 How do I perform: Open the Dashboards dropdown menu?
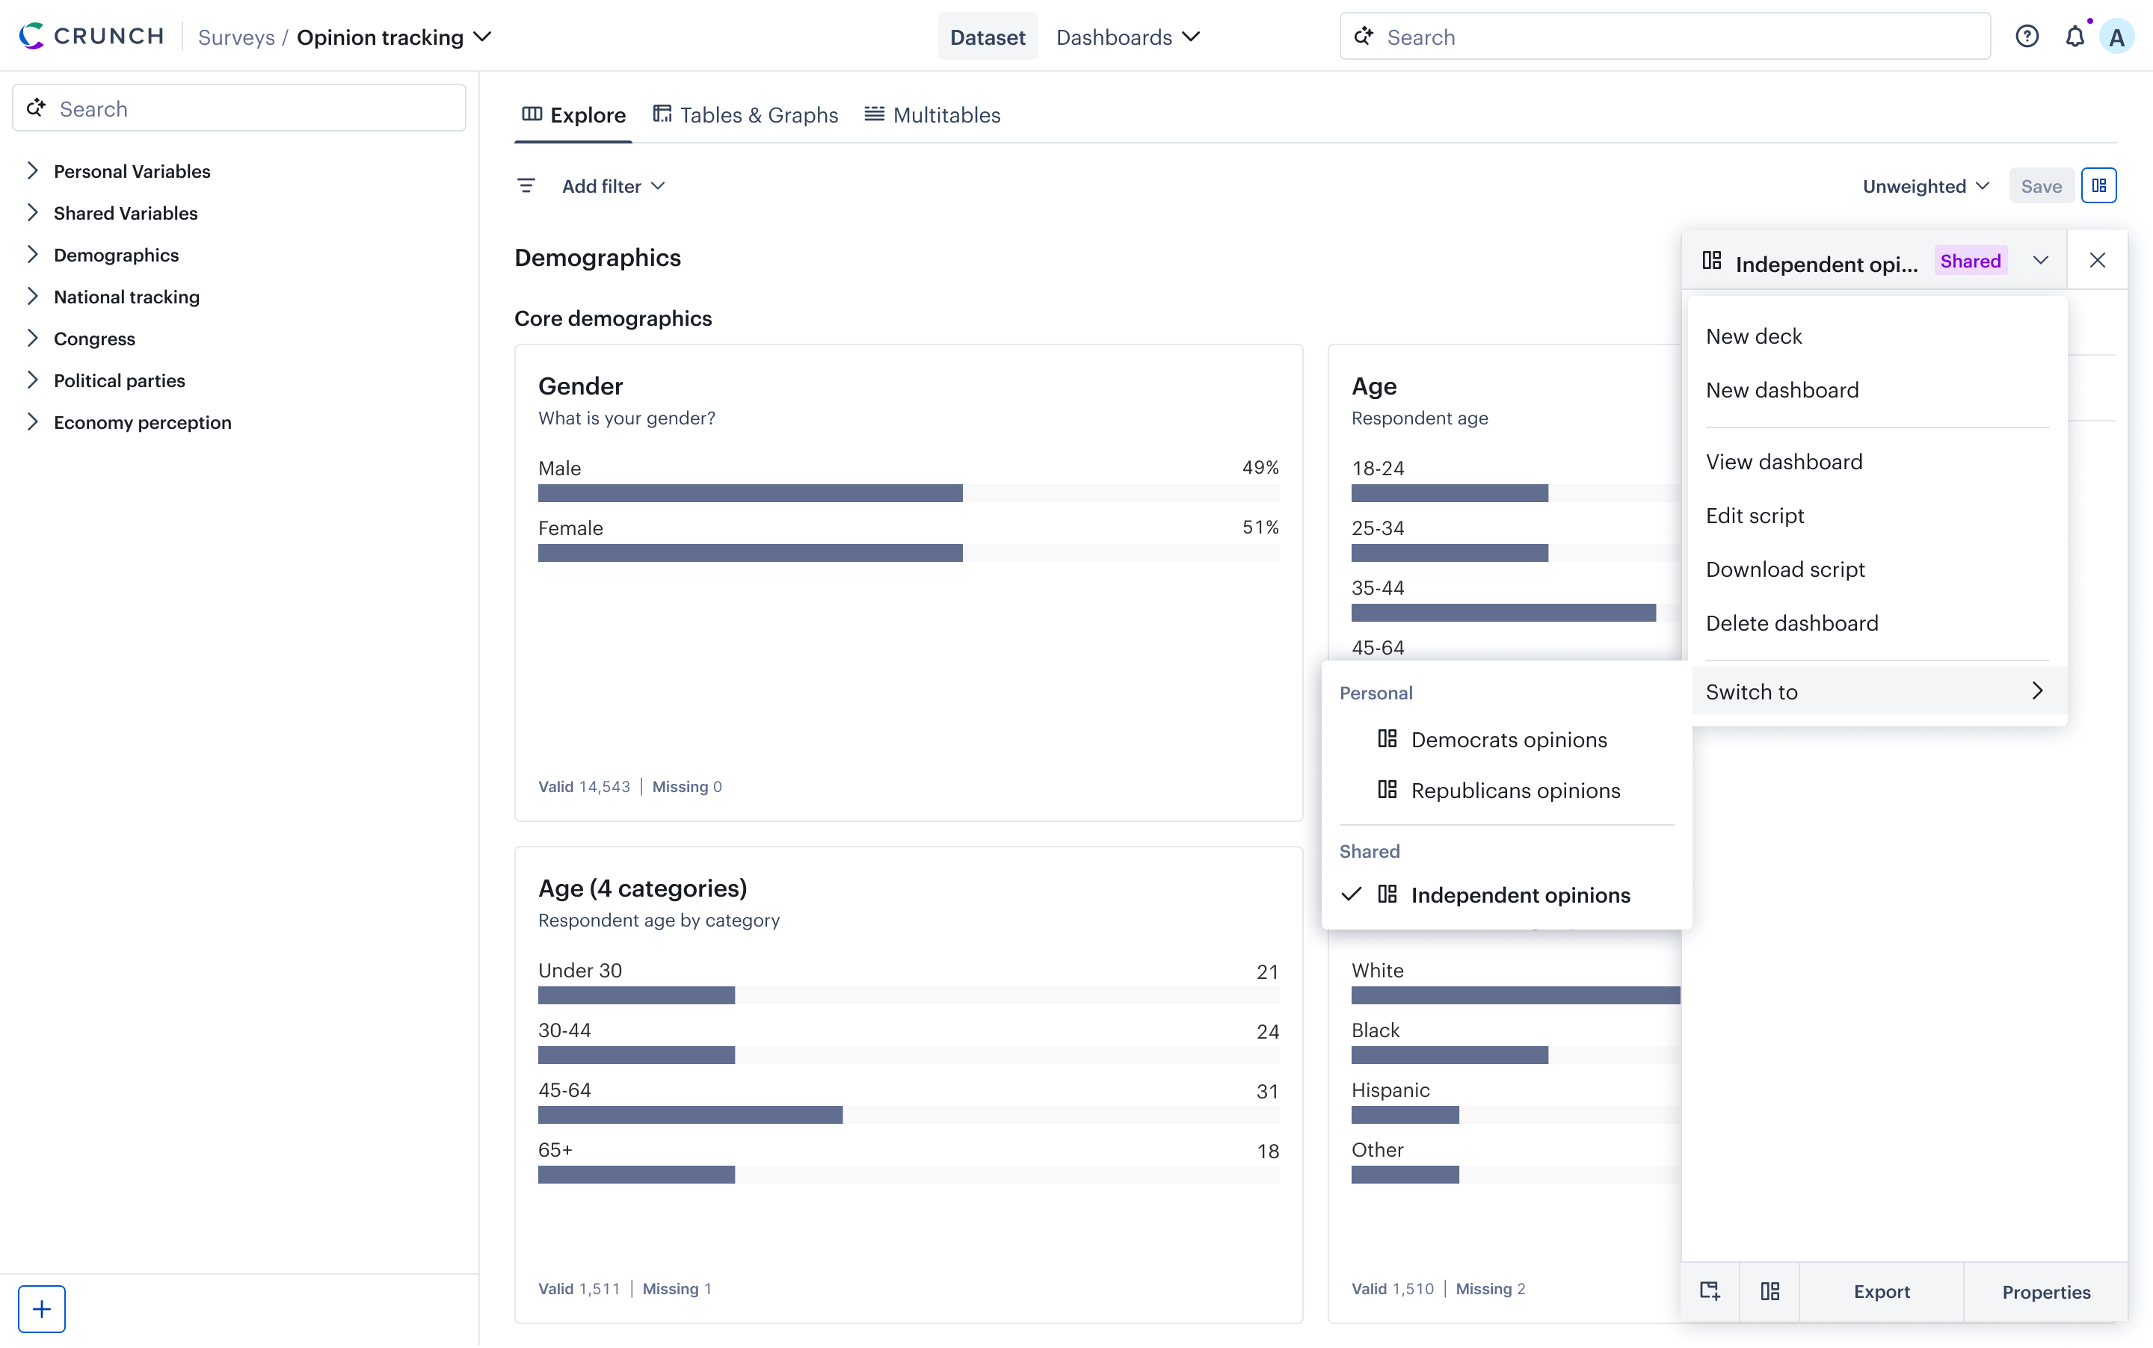pos(1127,37)
